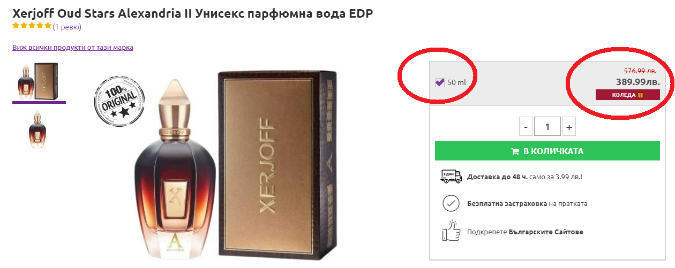Add product with В КОЛИЧКАТА button
This screenshot has width=675, height=268.
547,151
